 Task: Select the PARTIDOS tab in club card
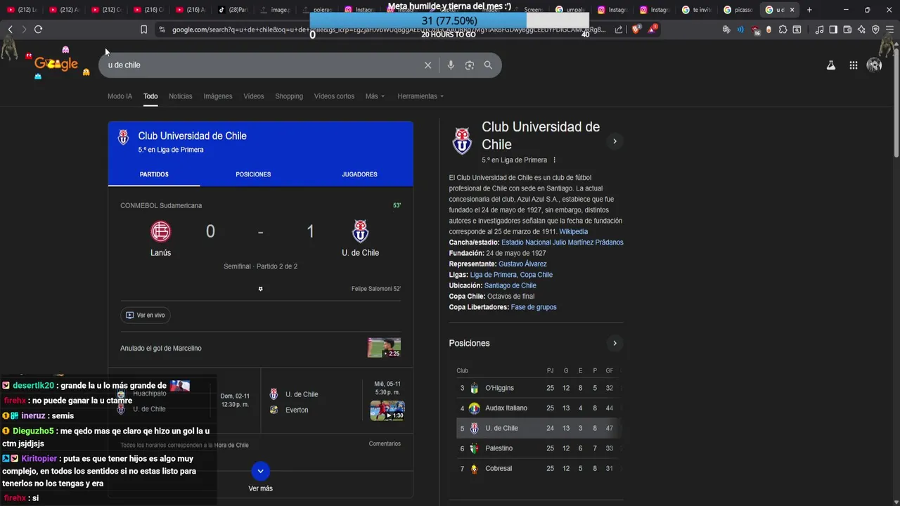click(154, 174)
